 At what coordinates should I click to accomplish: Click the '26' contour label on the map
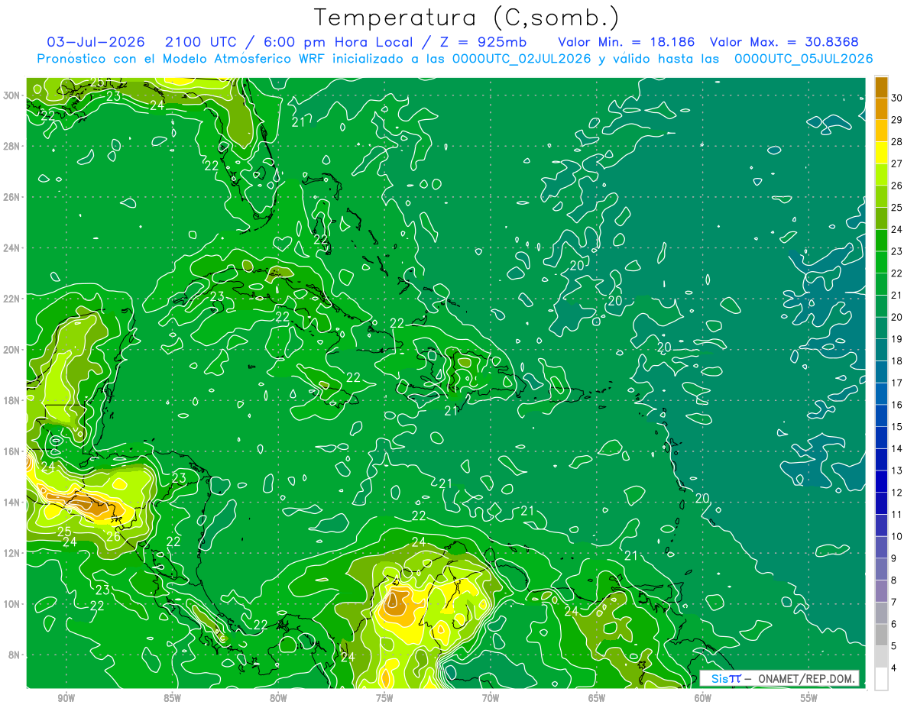point(112,536)
